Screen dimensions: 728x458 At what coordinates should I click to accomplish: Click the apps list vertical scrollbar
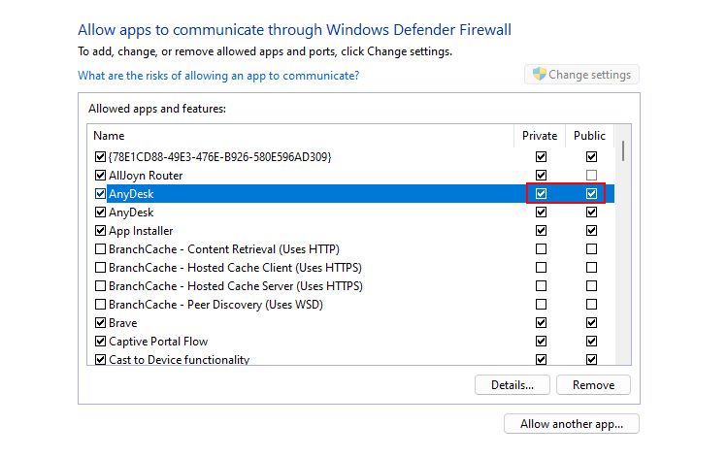[x=622, y=252]
